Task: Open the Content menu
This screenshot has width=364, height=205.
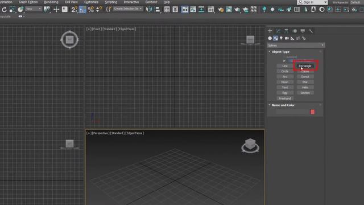Action: (x=151, y=2)
